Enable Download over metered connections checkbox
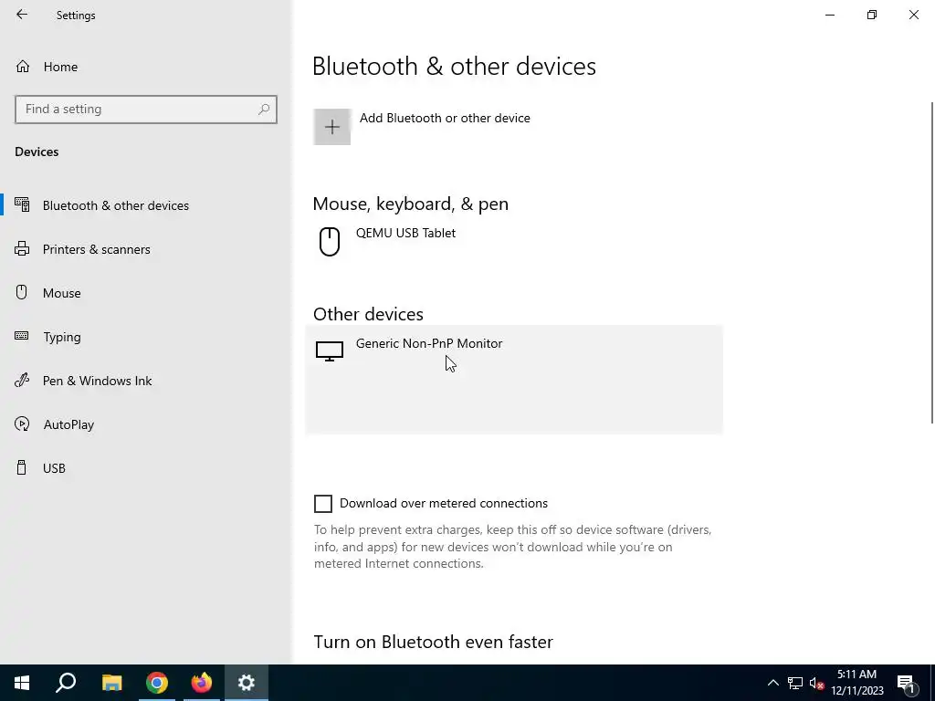Screen dimensions: 935x701 pyautogui.click(x=323, y=504)
